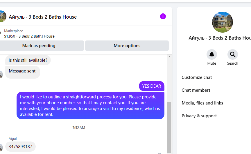Click the YES DEAR message bubble
The image size is (251, 154).
pos(151,86)
